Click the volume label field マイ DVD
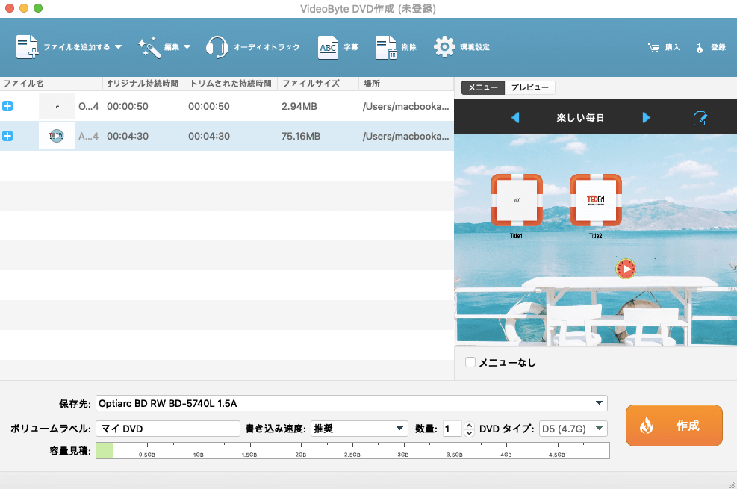737x489 pixels. [x=167, y=429]
